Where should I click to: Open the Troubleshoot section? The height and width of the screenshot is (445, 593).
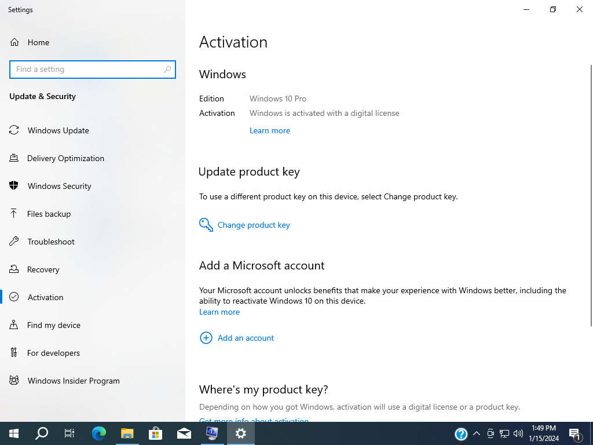51,242
